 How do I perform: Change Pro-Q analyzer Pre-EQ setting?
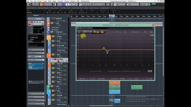pos(137,79)
